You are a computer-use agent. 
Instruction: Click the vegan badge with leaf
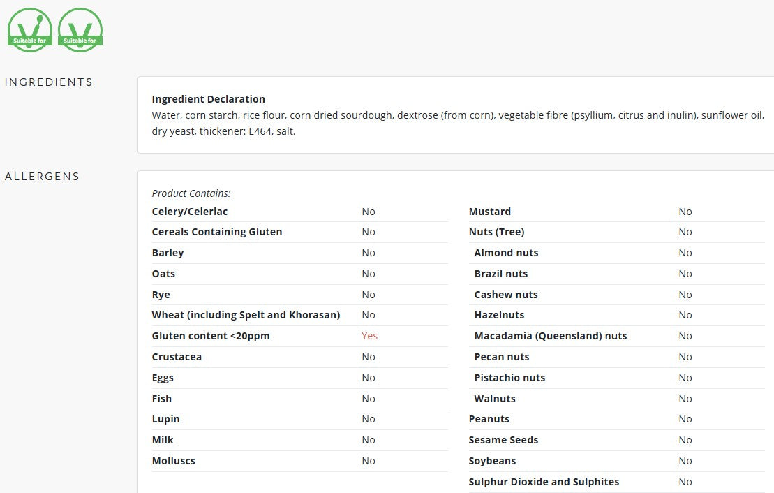(x=29, y=29)
